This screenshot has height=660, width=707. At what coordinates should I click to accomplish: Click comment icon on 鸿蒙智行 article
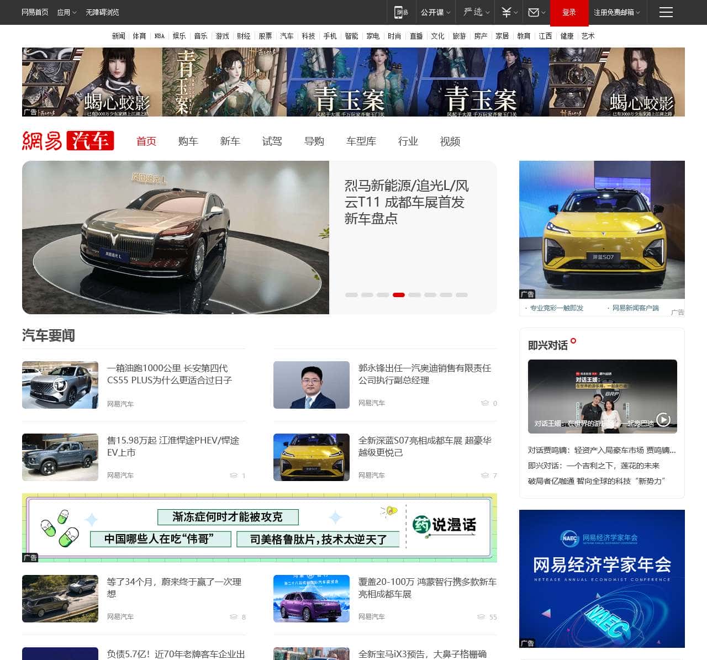481,617
